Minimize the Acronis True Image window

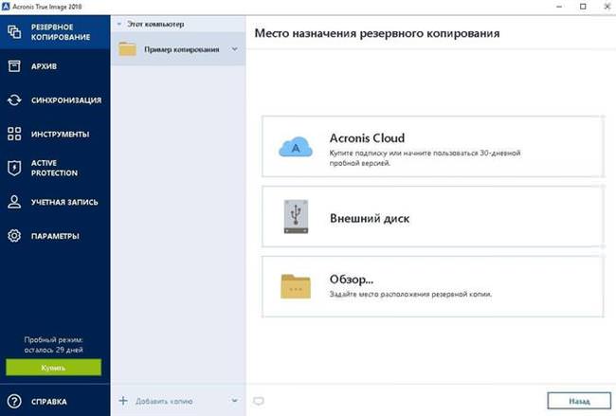point(559,7)
